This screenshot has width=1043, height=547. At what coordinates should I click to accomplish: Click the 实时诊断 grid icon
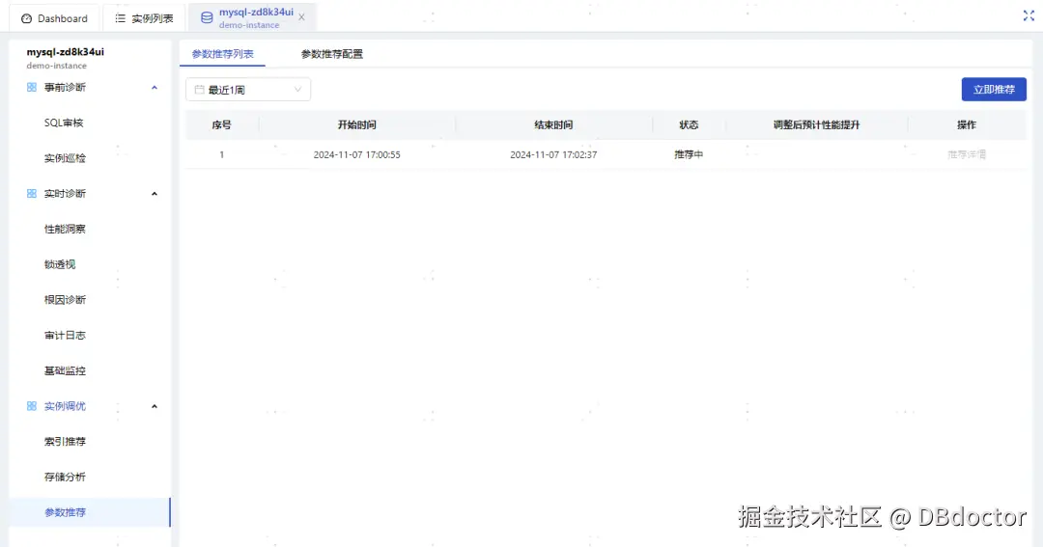(31, 193)
